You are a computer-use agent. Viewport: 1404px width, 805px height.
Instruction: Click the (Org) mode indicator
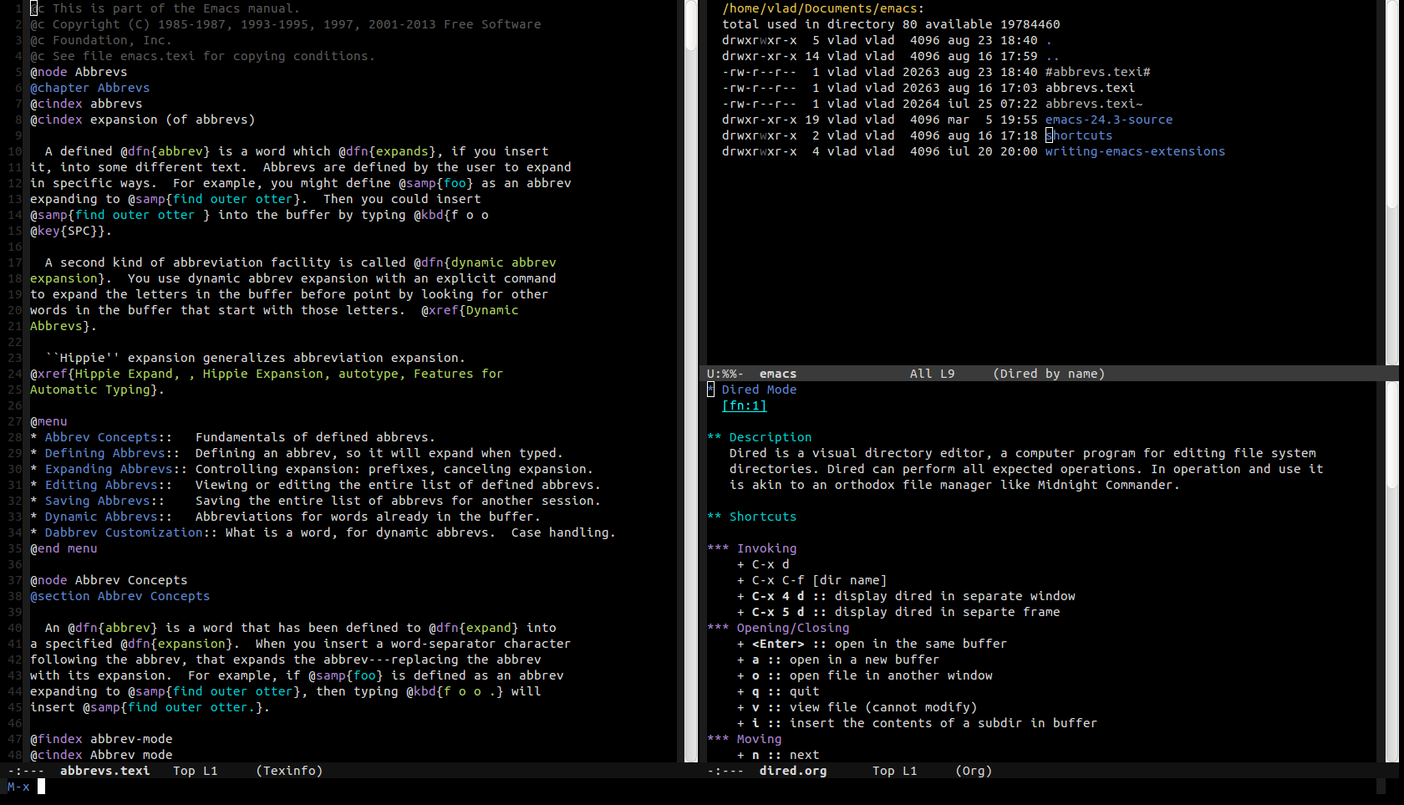click(x=974, y=771)
